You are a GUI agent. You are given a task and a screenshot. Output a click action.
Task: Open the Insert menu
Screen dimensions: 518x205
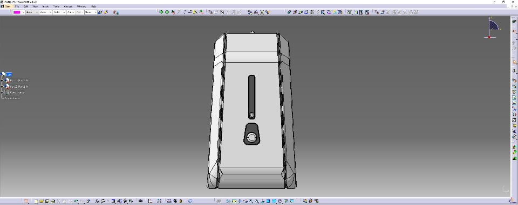[45, 6]
